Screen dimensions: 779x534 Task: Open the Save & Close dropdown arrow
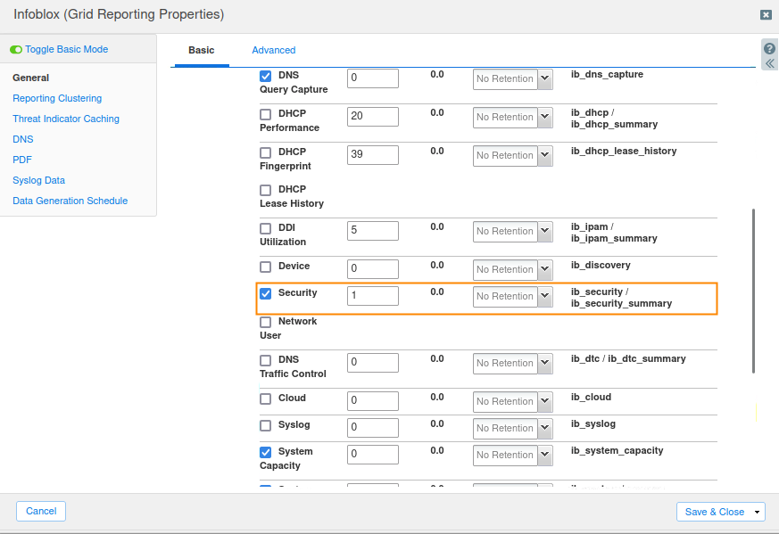(758, 513)
